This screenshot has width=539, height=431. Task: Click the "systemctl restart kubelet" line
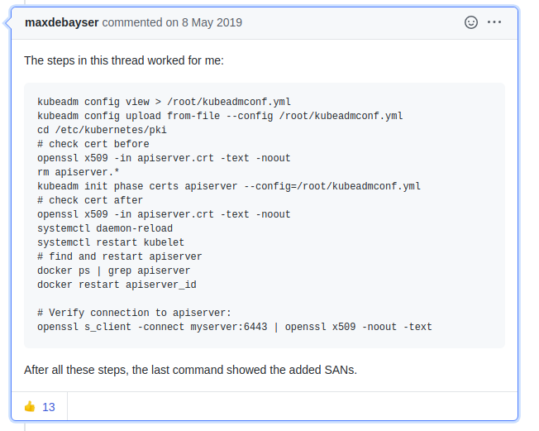(x=111, y=242)
